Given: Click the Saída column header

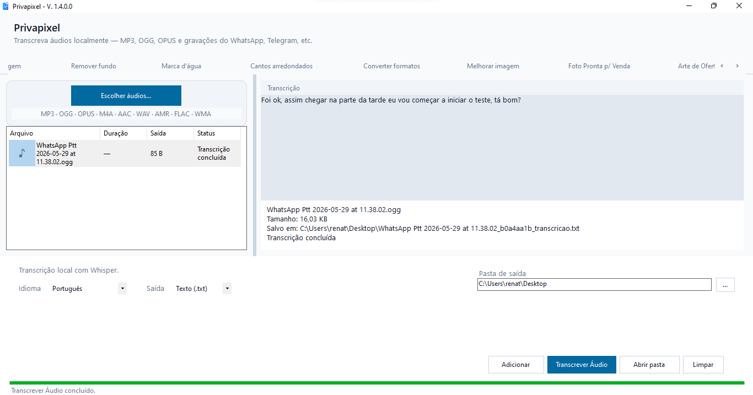Looking at the screenshot, I should coord(170,133).
